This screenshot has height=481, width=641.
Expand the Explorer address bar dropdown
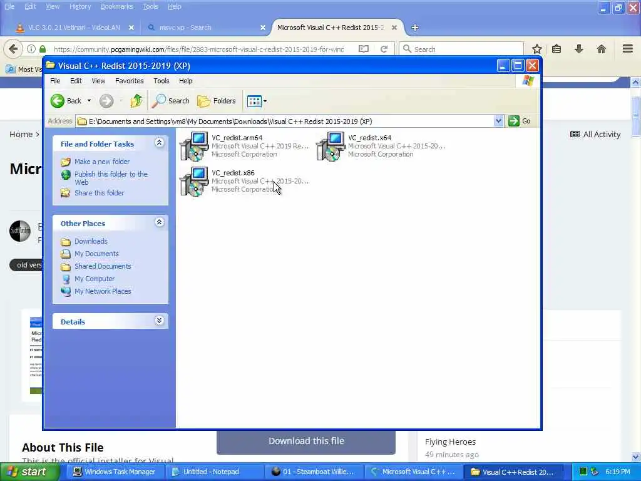[x=498, y=121]
